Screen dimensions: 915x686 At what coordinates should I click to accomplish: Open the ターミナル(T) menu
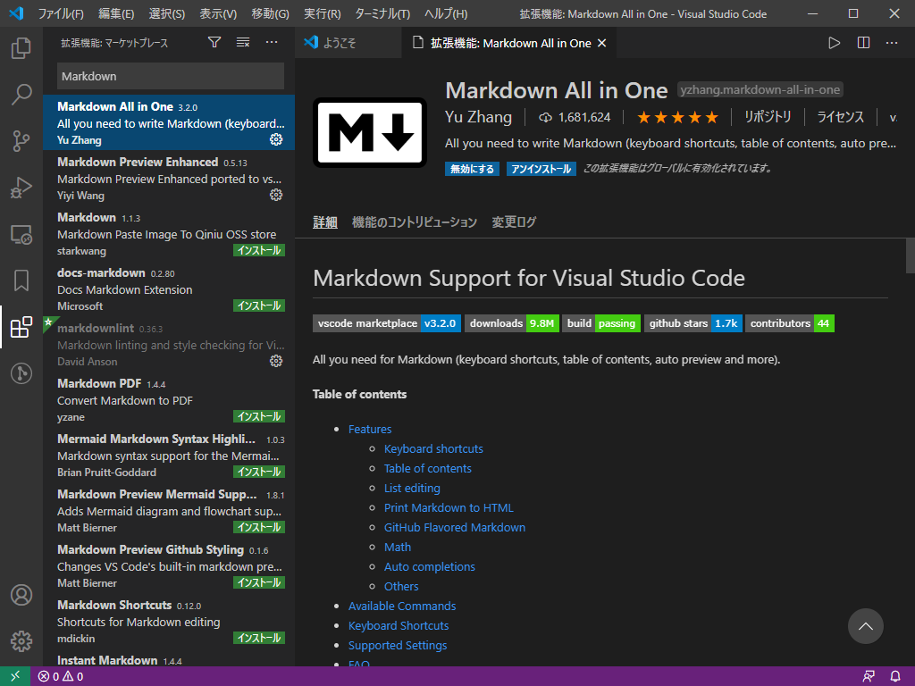382,14
